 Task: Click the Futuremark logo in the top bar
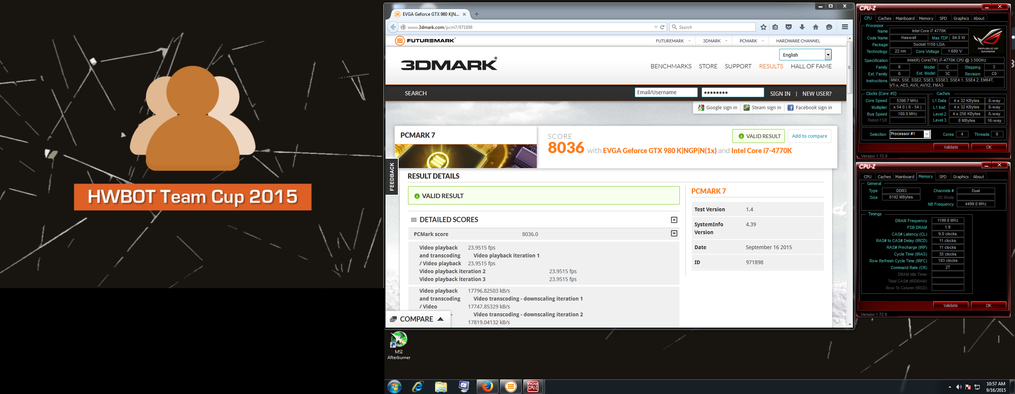click(x=425, y=41)
